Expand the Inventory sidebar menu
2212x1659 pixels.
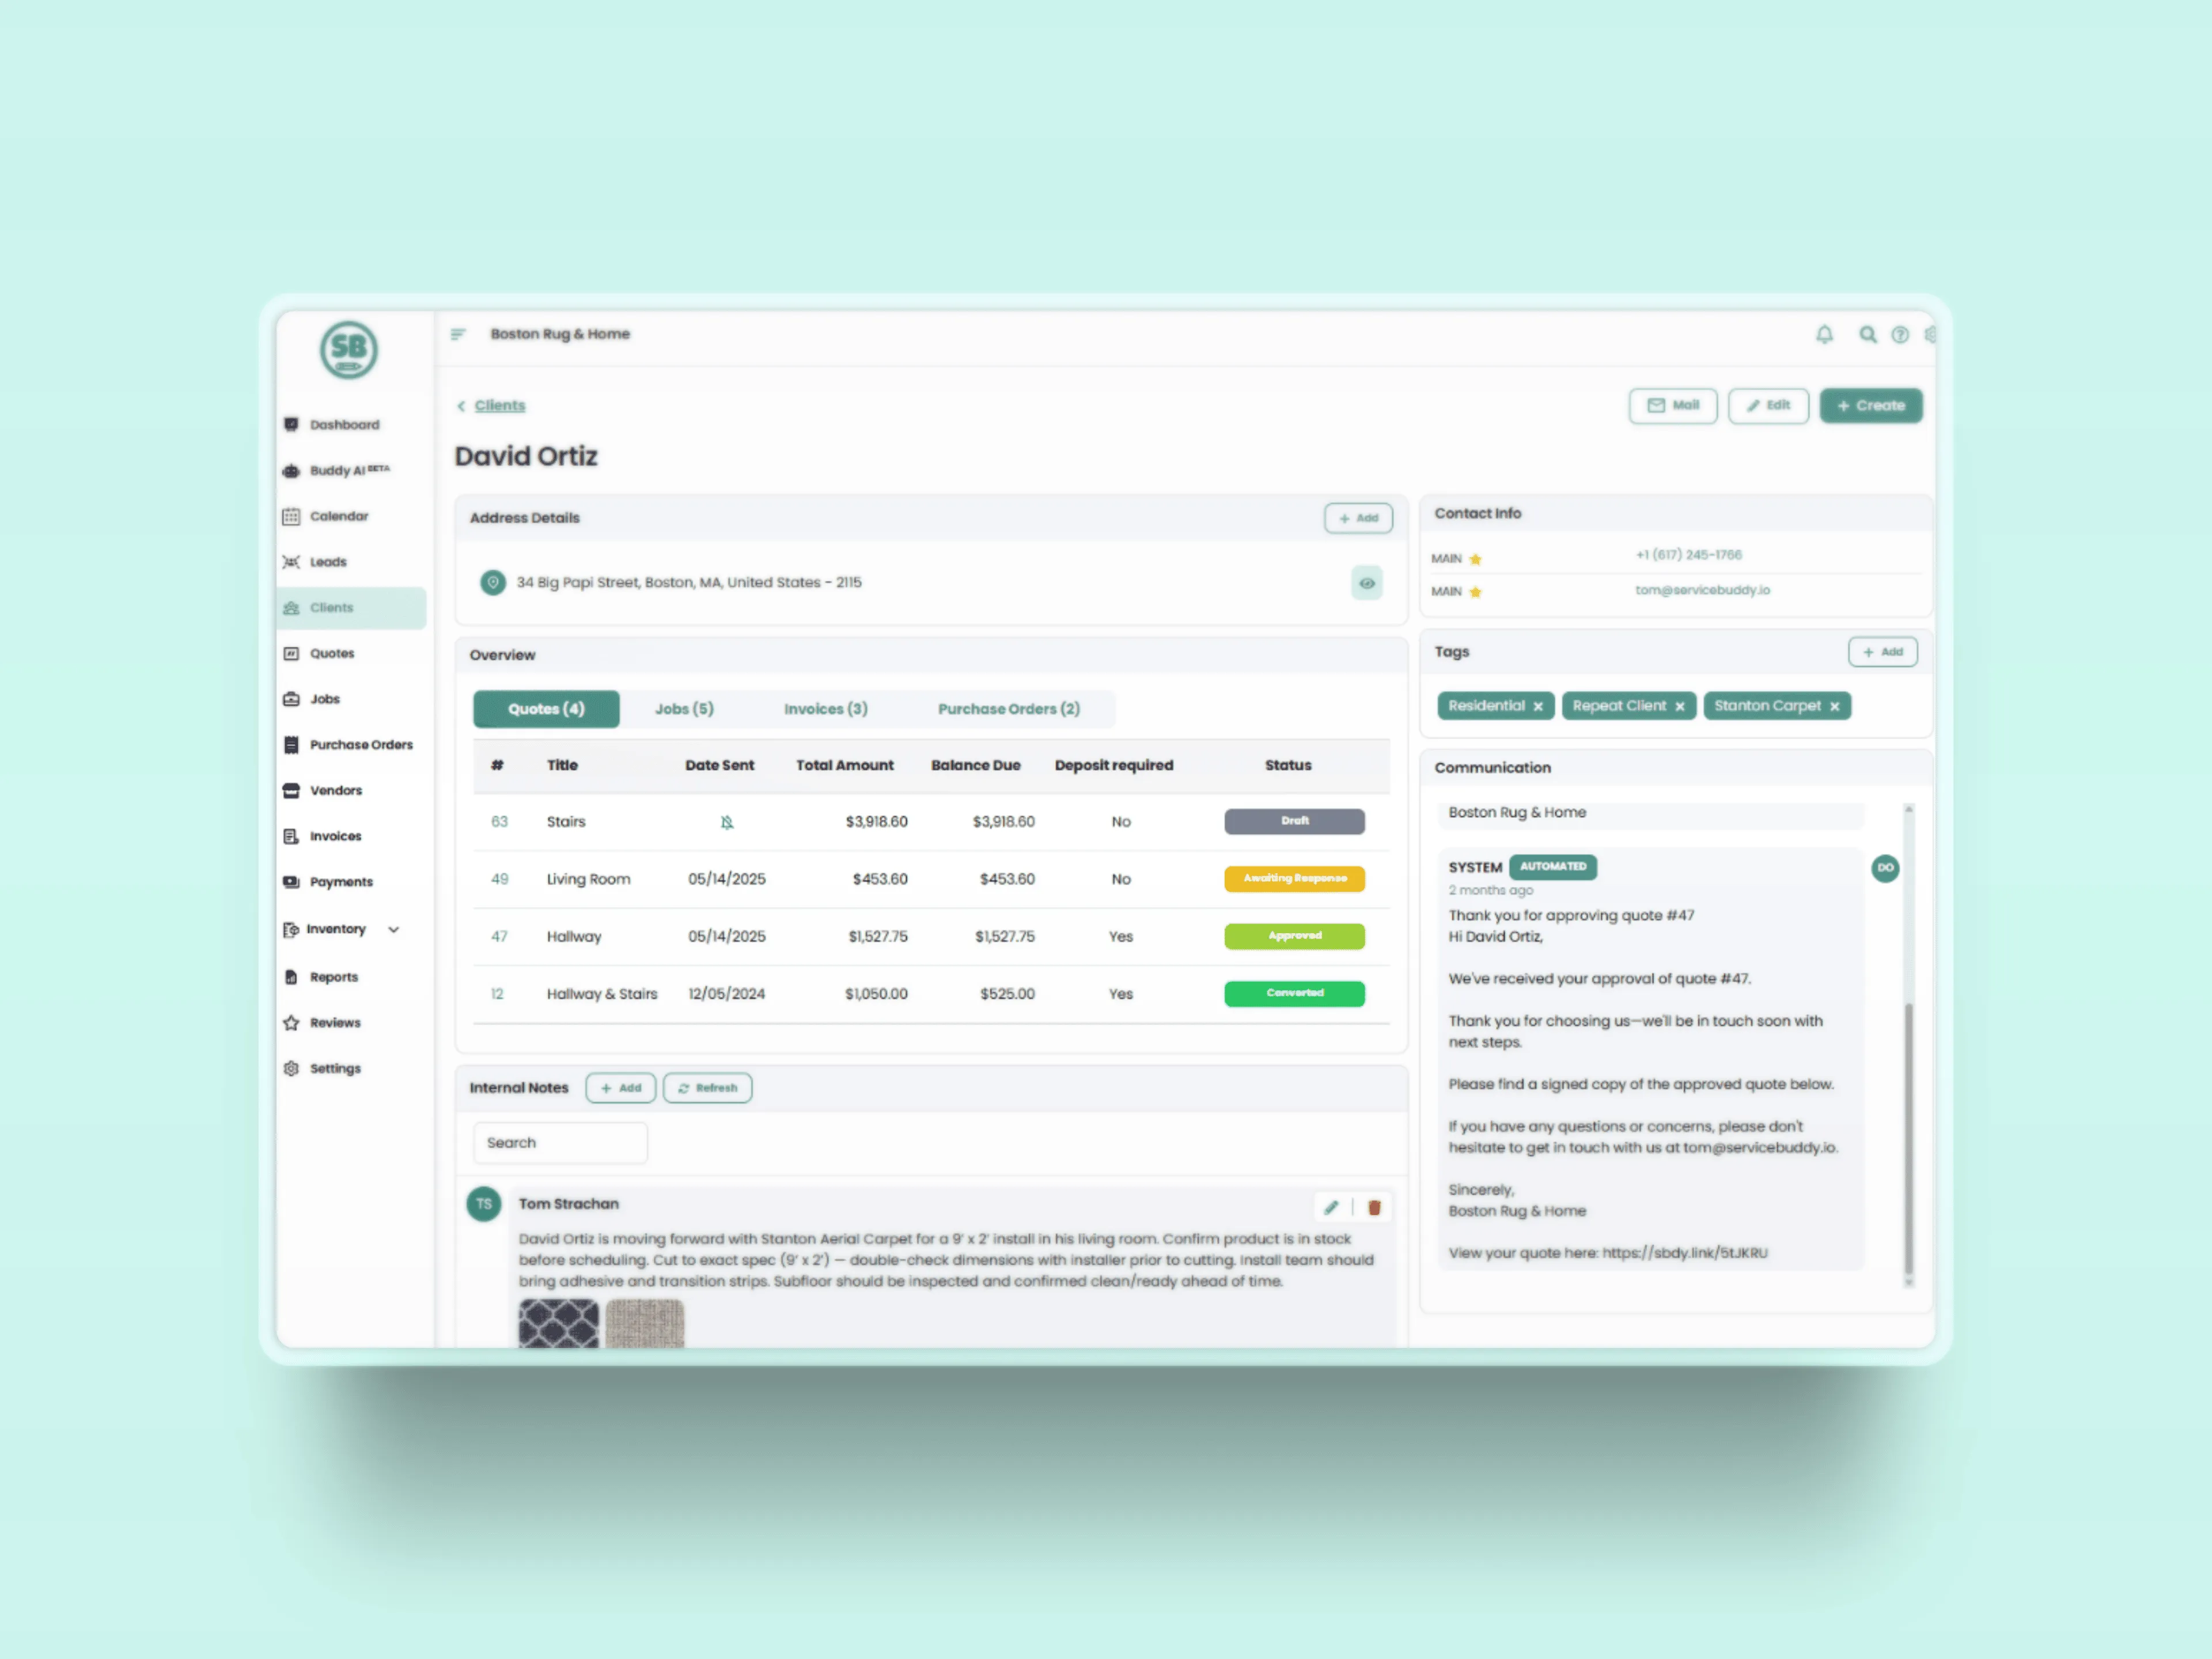coord(393,929)
